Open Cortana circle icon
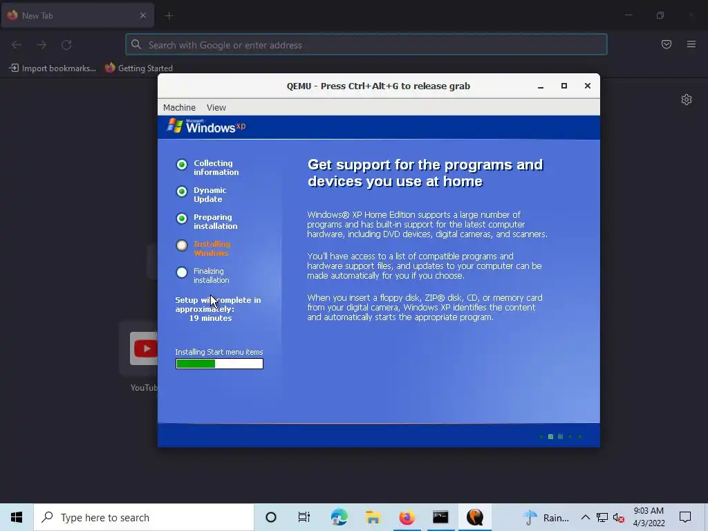 coord(271,517)
